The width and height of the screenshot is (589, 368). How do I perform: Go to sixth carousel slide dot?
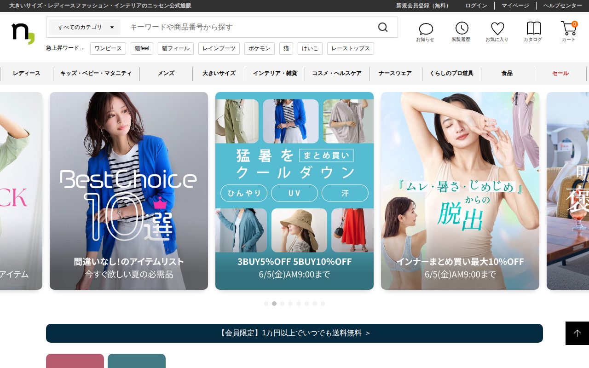click(306, 304)
